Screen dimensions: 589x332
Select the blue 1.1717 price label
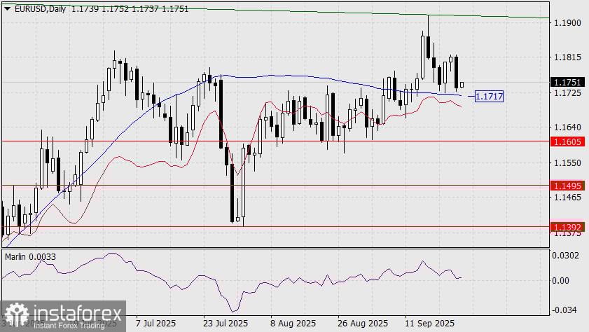489,97
